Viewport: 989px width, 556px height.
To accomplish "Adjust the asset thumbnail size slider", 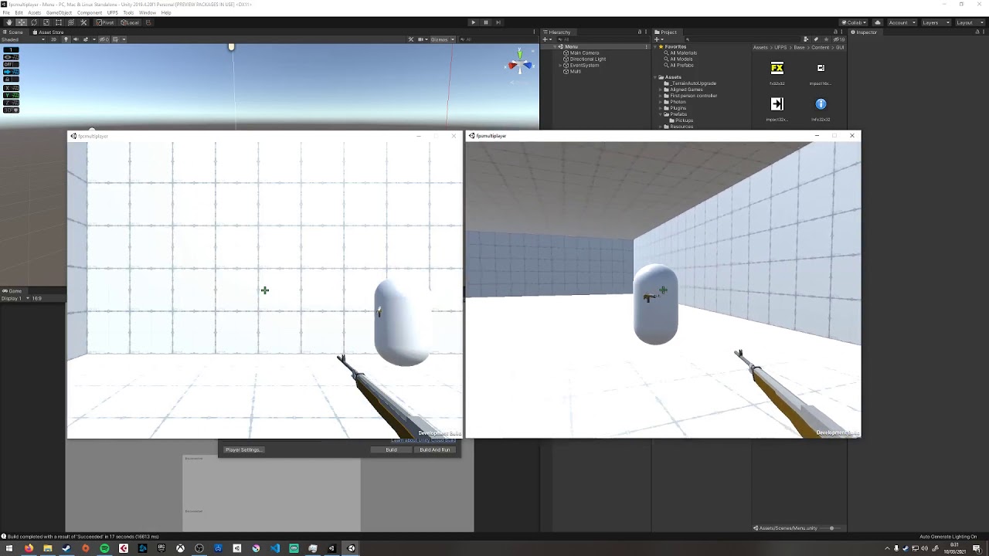I will pyautogui.click(x=832, y=528).
